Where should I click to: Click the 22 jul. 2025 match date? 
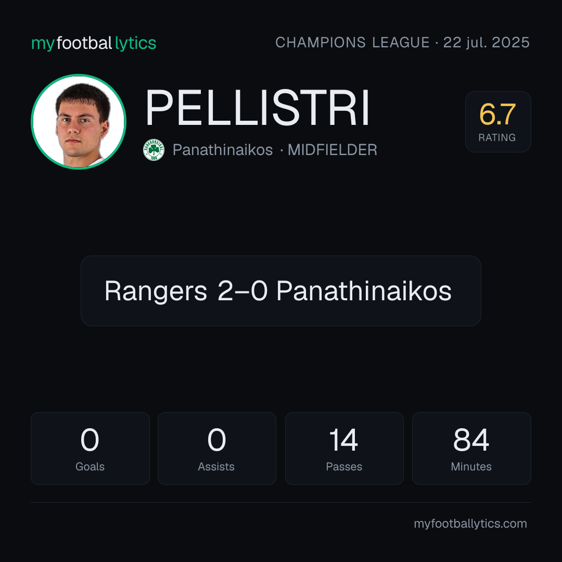pyautogui.click(x=487, y=43)
